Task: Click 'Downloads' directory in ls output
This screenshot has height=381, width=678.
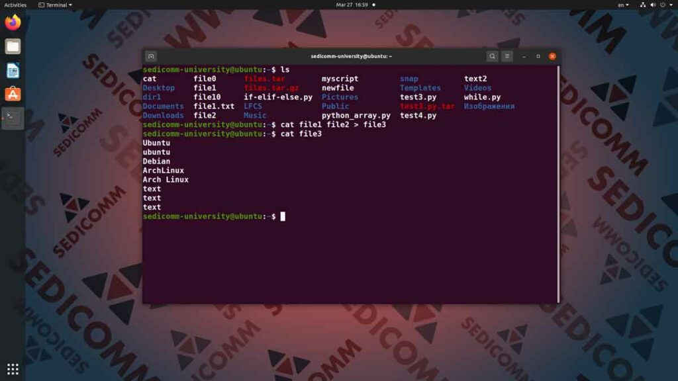Action: pyautogui.click(x=163, y=115)
